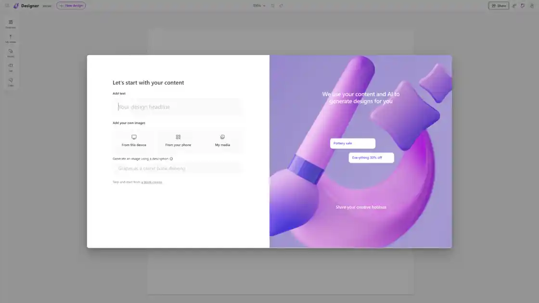Expand the zoom level dropdown
Image resolution: width=539 pixels, height=303 pixels.
pyautogui.click(x=259, y=5)
